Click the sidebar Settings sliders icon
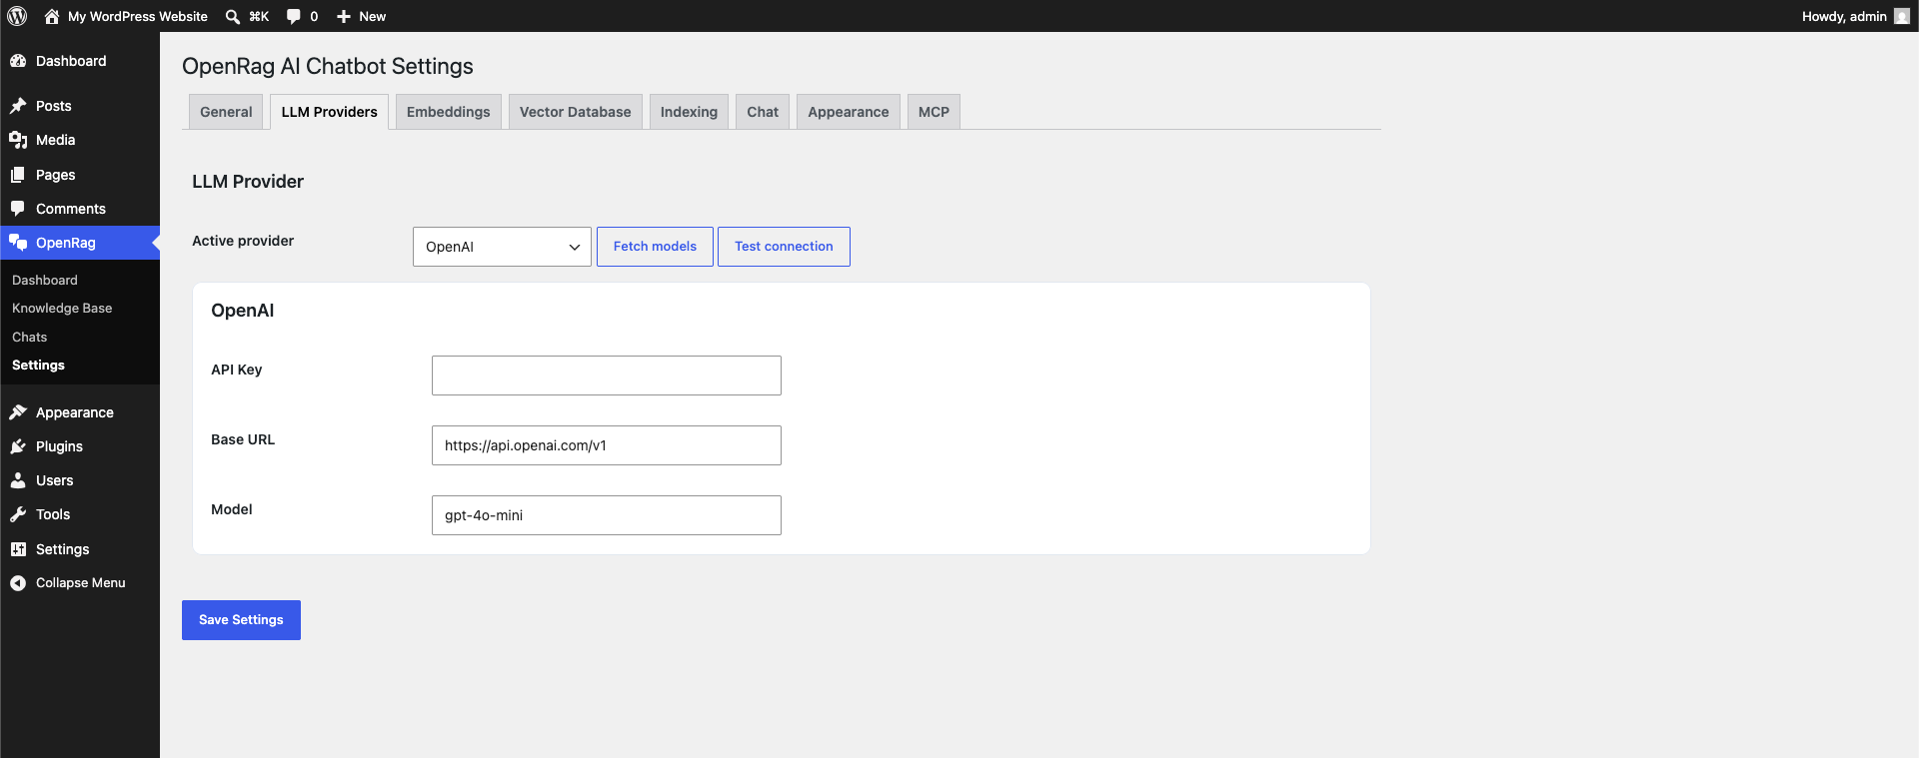 pos(18,549)
